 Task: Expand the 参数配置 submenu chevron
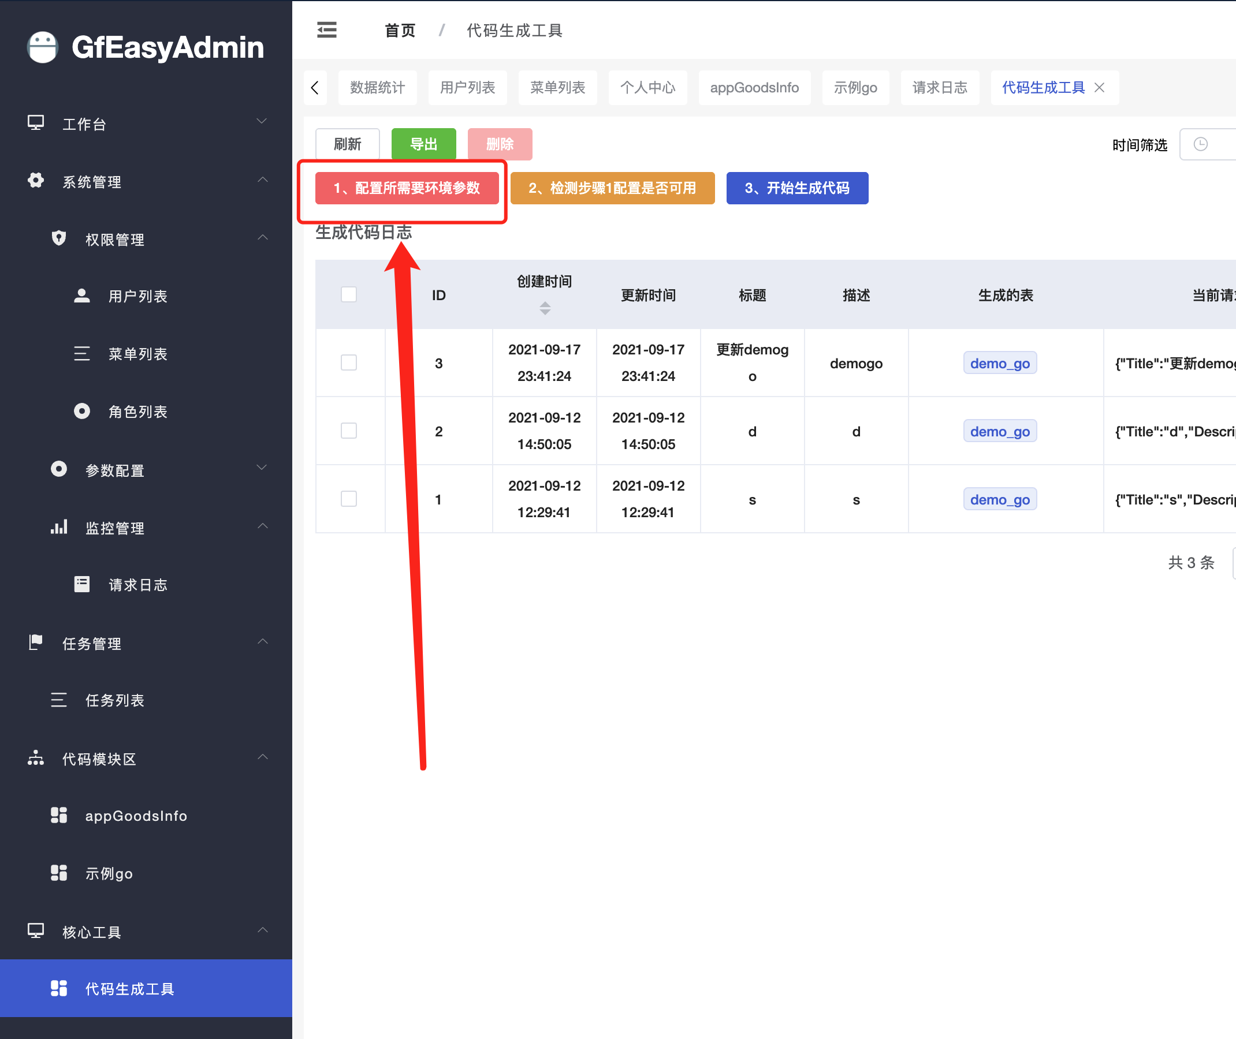click(x=262, y=468)
